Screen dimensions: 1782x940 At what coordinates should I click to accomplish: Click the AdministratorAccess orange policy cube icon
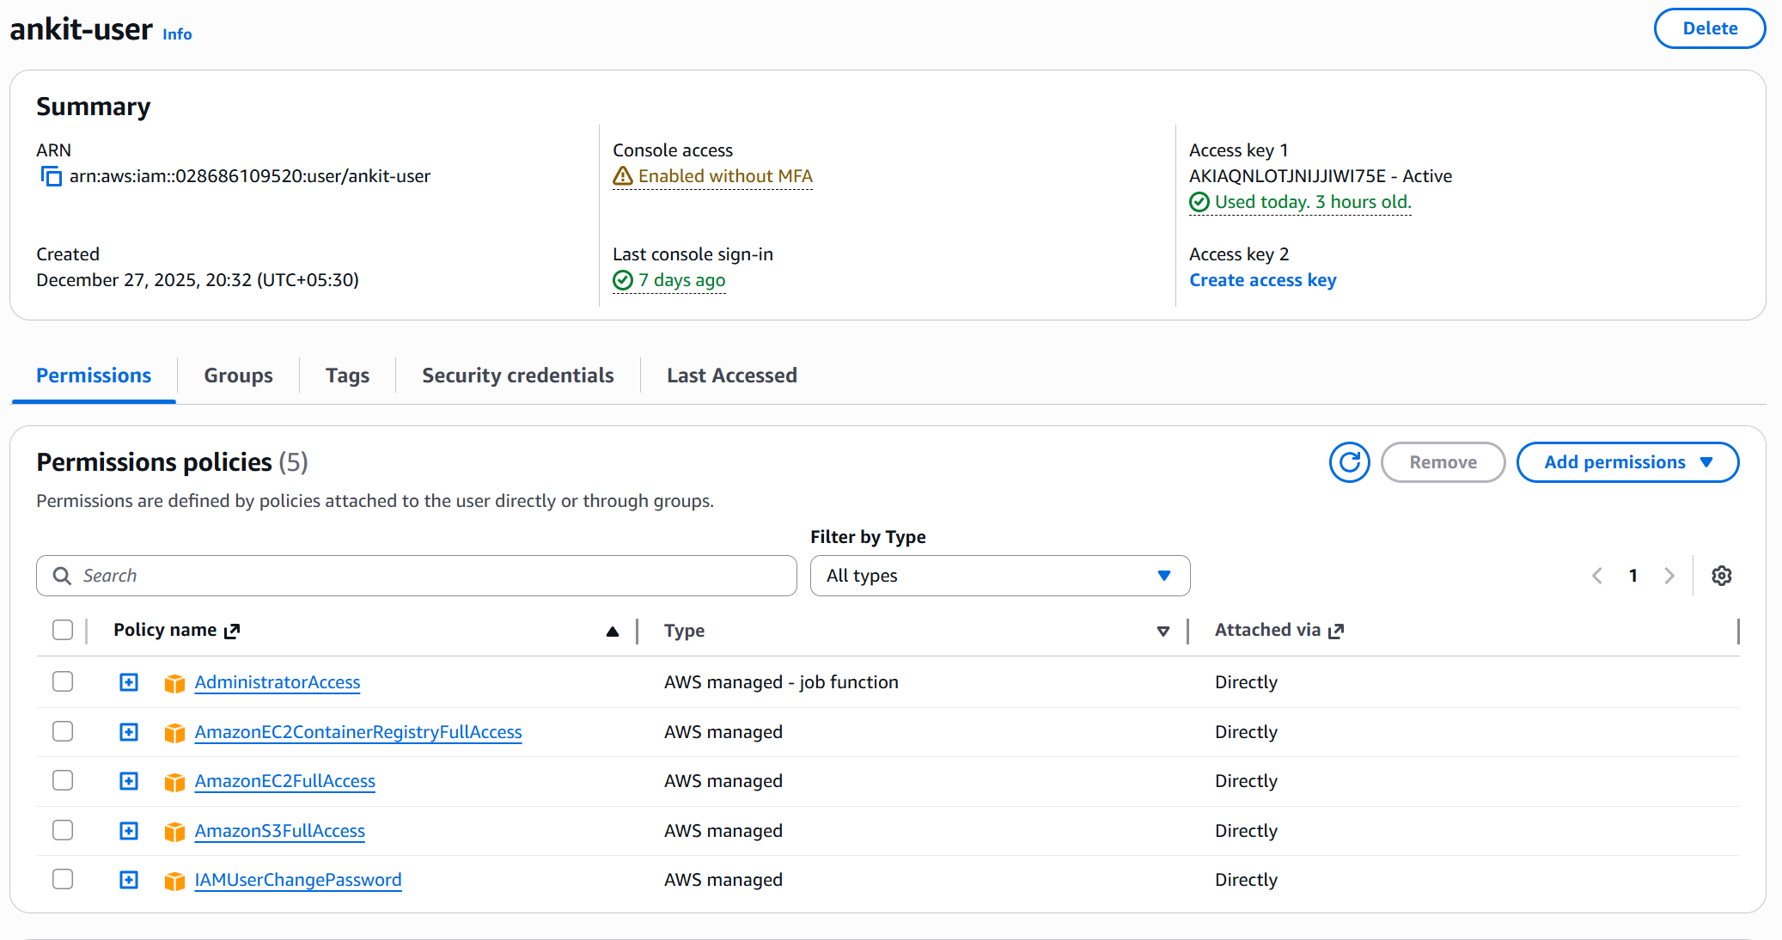click(x=174, y=683)
